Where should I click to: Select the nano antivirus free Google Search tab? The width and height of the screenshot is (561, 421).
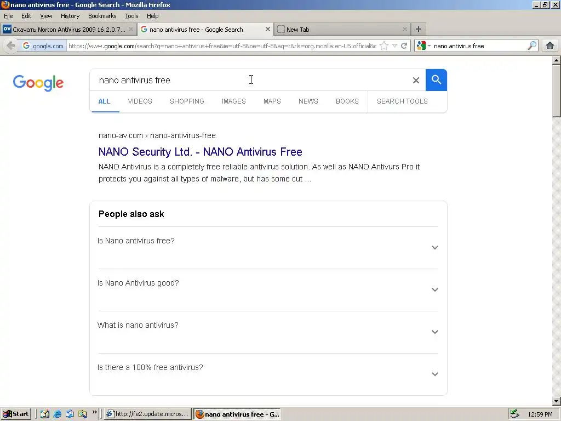click(x=205, y=30)
